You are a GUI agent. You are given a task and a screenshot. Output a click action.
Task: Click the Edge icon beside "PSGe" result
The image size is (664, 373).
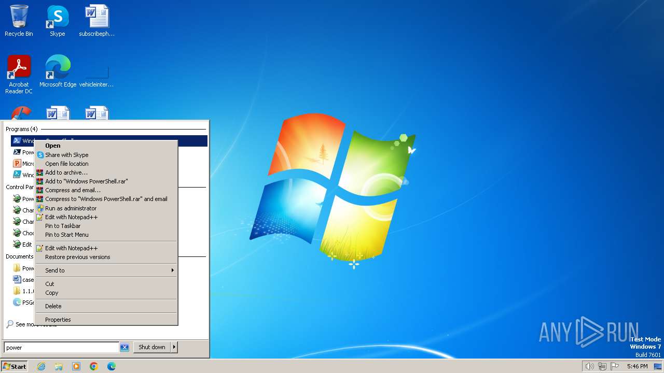coord(17,303)
